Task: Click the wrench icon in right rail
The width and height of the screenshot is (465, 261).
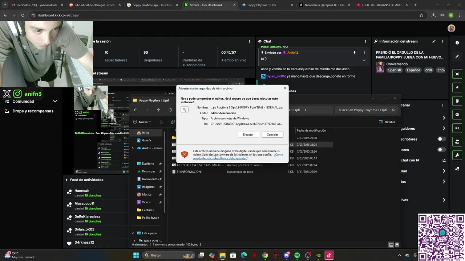Action: pos(457,155)
